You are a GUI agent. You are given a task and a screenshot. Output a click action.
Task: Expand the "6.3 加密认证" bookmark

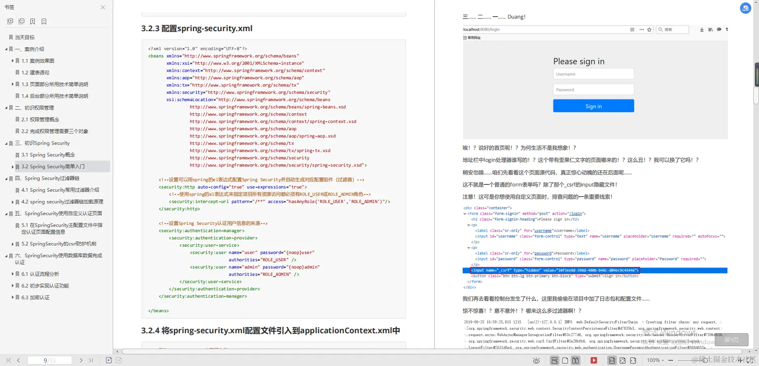13,297
